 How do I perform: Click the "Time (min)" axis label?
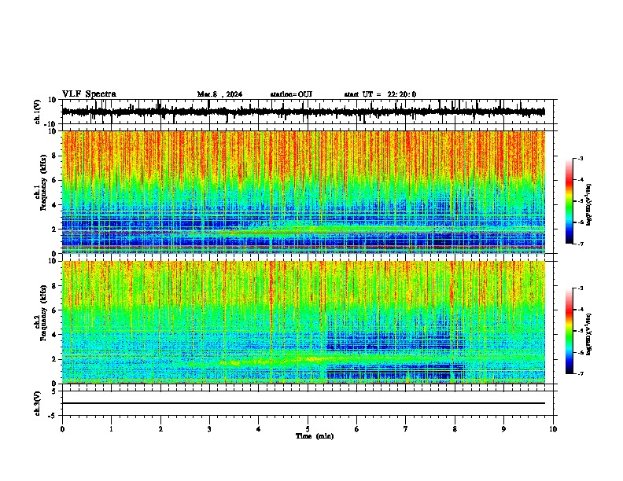[315, 436]
